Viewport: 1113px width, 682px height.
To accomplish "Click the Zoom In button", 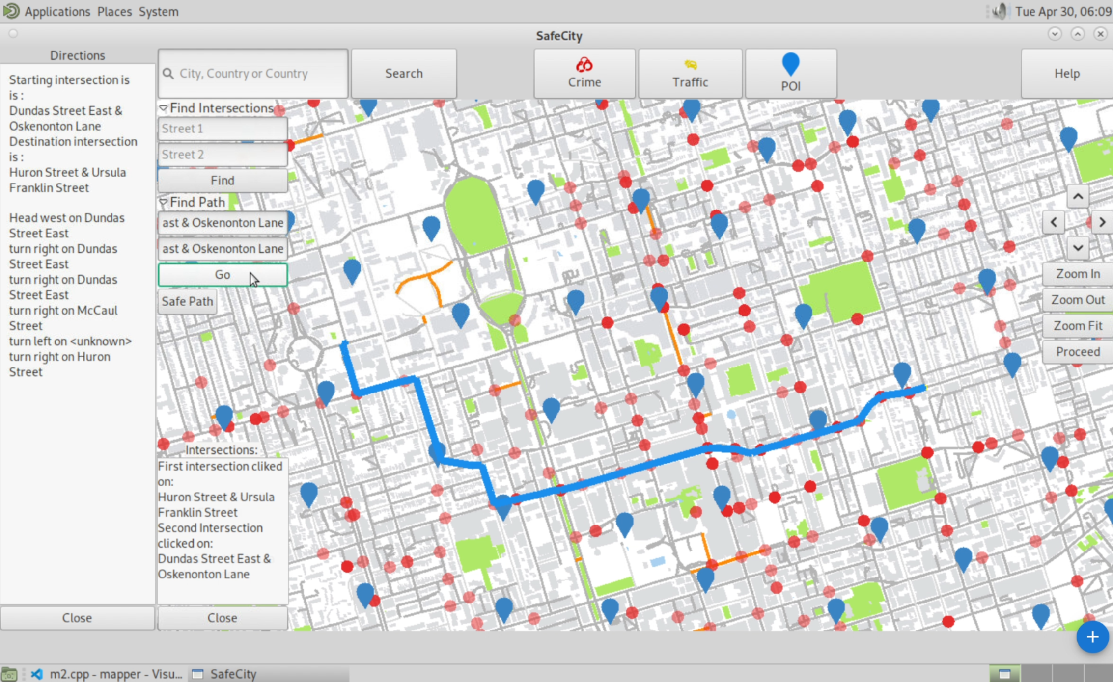I will (1078, 274).
